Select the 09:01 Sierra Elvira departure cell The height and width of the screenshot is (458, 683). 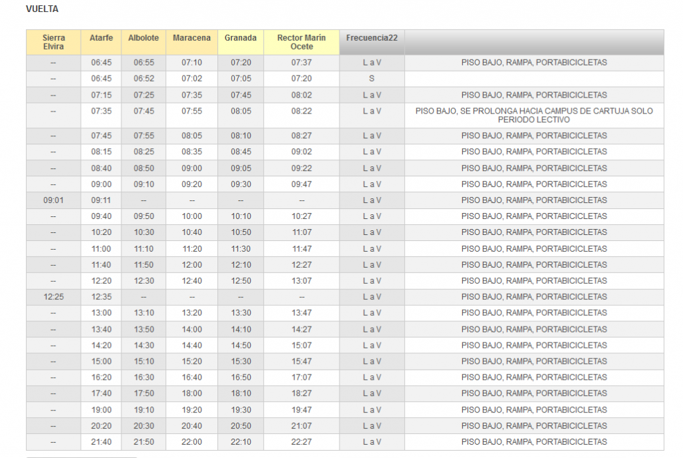pyautogui.click(x=53, y=200)
